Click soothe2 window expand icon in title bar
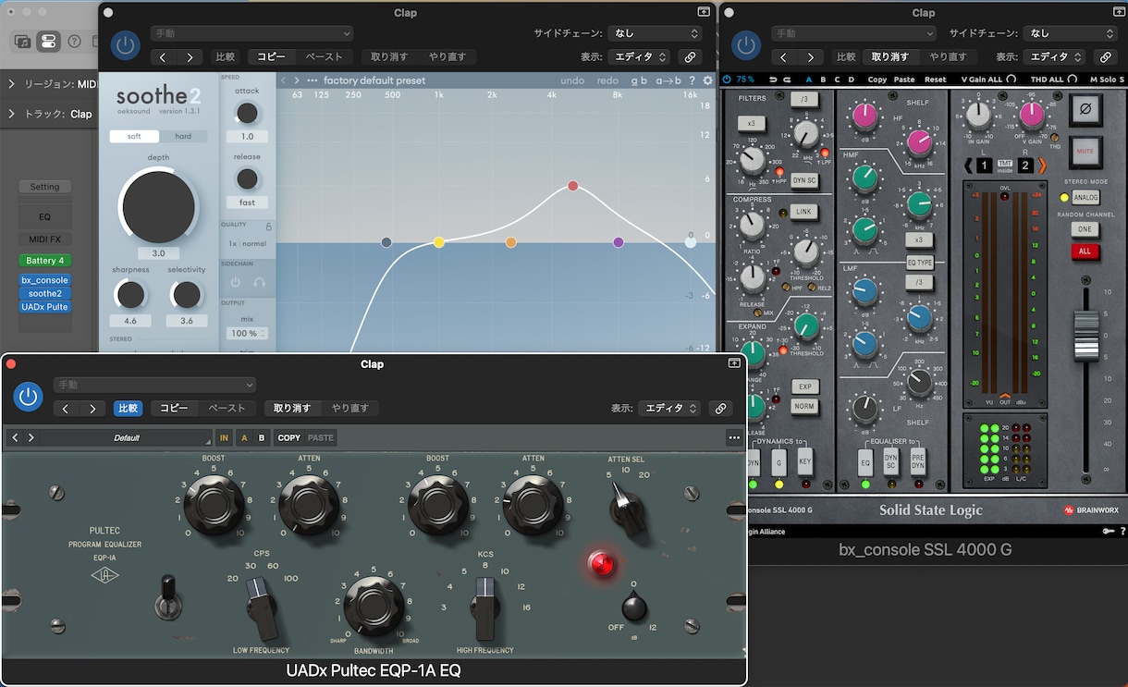The height and width of the screenshot is (687, 1128). click(704, 12)
